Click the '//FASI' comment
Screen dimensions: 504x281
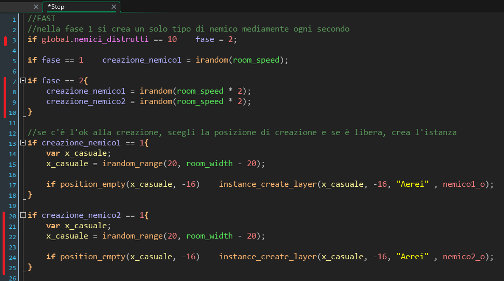(x=41, y=19)
